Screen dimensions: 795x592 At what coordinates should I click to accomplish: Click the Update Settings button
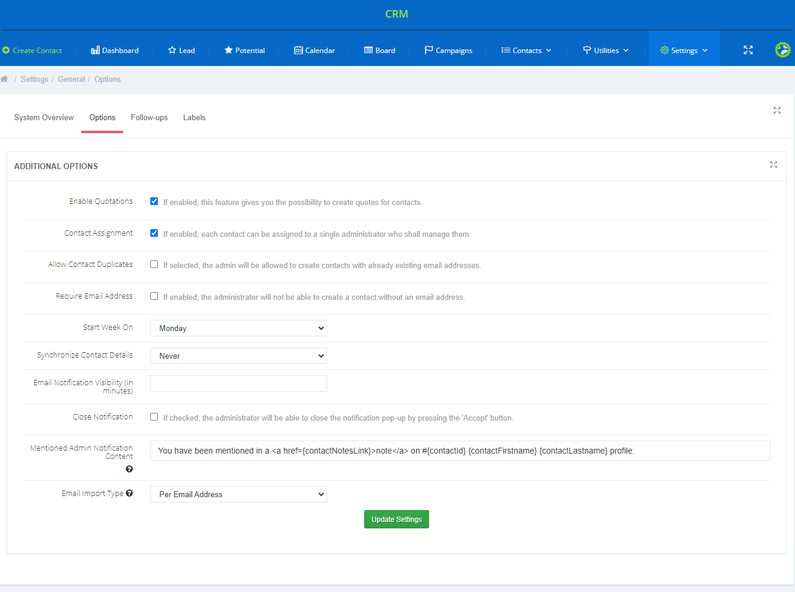[397, 519]
